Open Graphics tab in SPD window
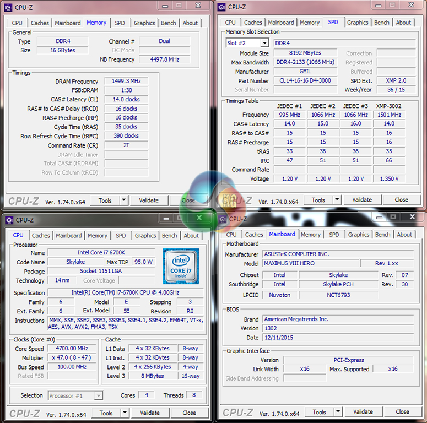The height and width of the screenshot is (423, 427). coord(358,23)
